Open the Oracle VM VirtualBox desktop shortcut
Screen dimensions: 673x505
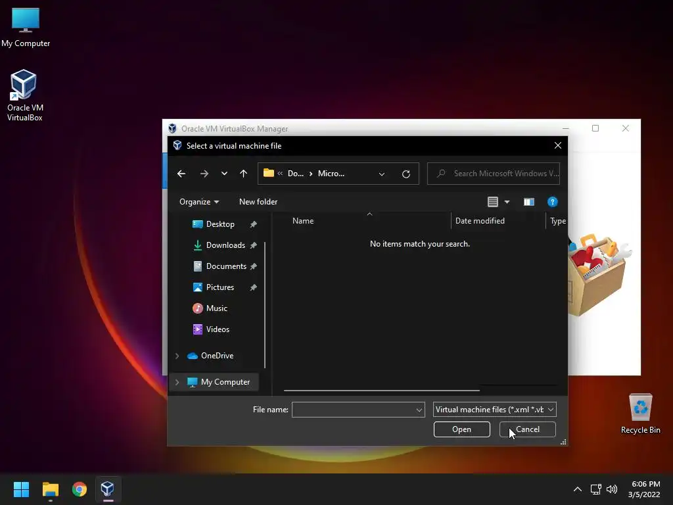click(x=24, y=95)
